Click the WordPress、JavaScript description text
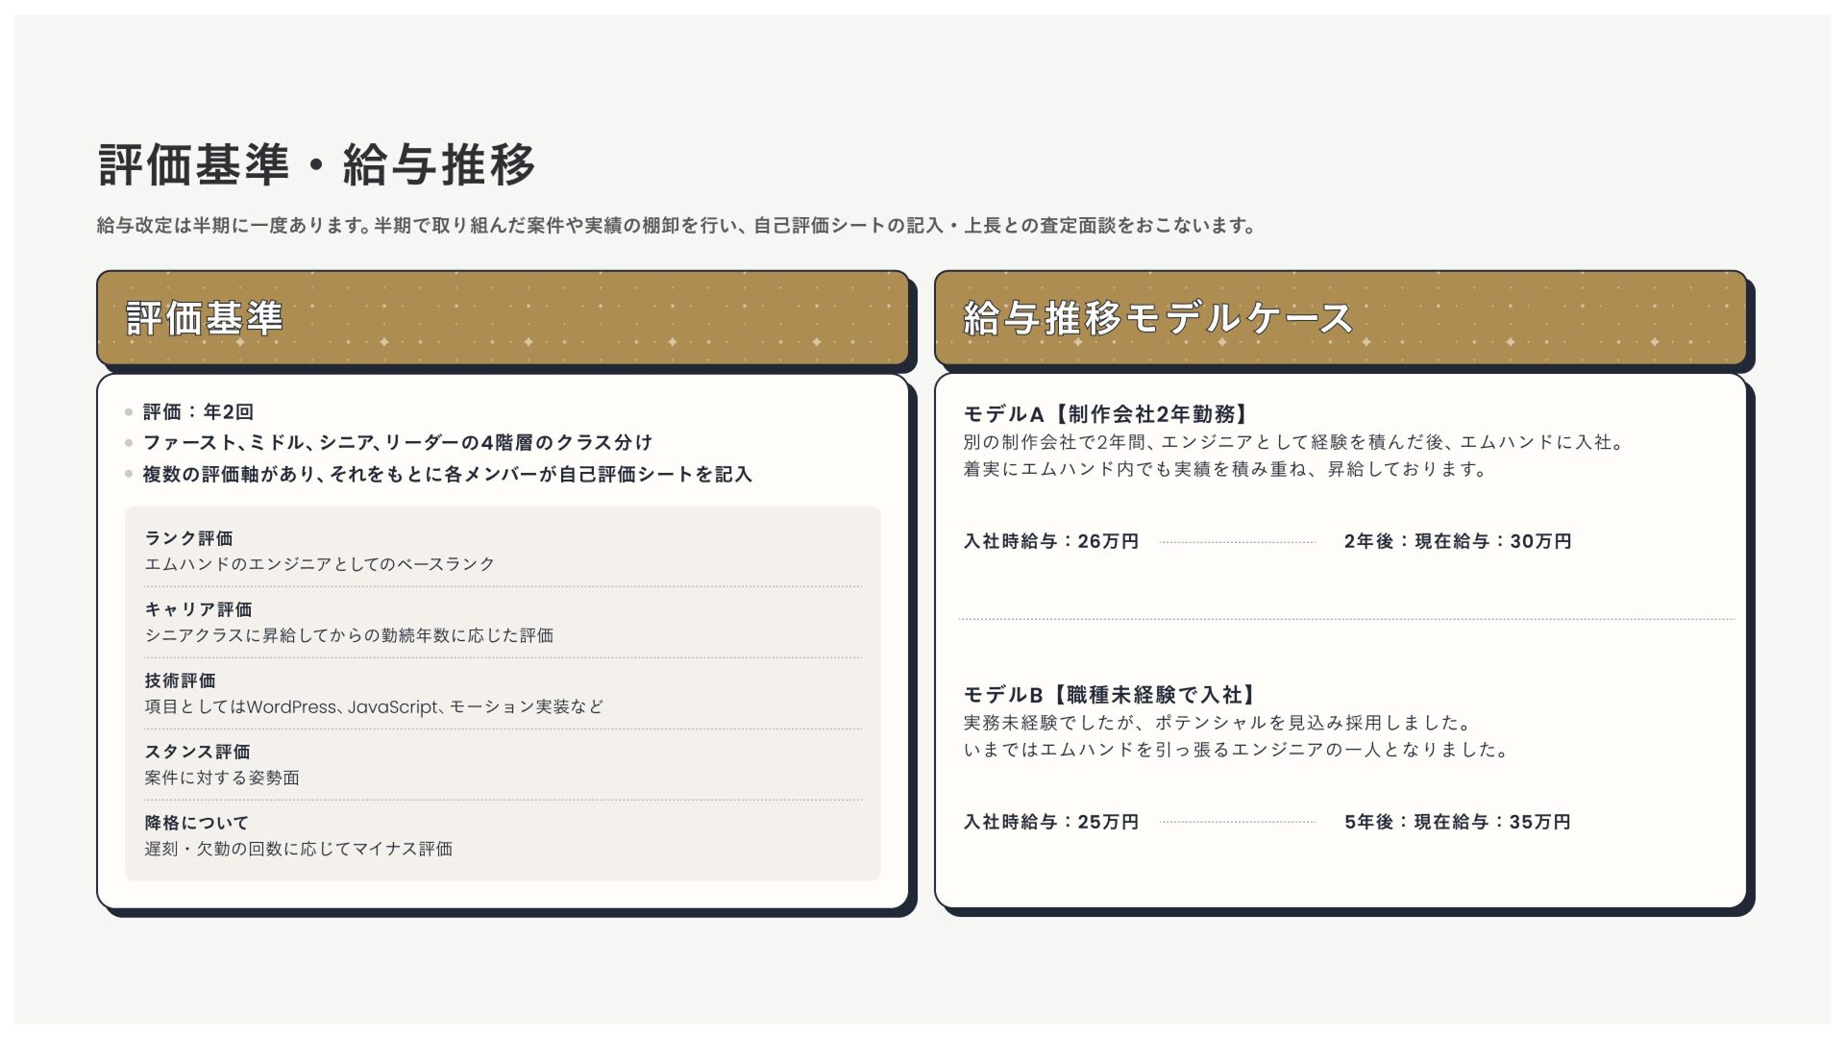The width and height of the screenshot is (1845, 1038). coord(374,707)
